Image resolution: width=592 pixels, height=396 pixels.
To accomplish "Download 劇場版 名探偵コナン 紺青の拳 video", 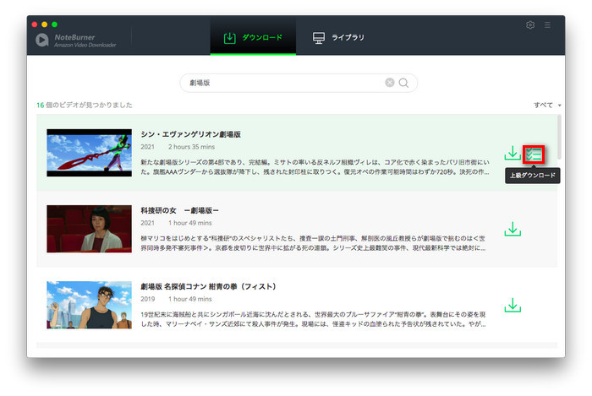I will click(513, 305).
